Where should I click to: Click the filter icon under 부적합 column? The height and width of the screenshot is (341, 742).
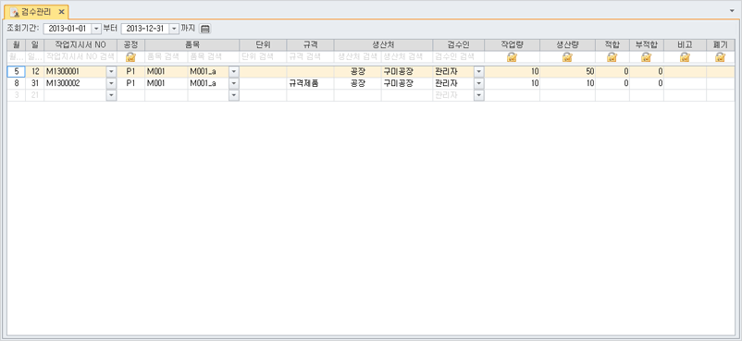click(x=646, y=57)
